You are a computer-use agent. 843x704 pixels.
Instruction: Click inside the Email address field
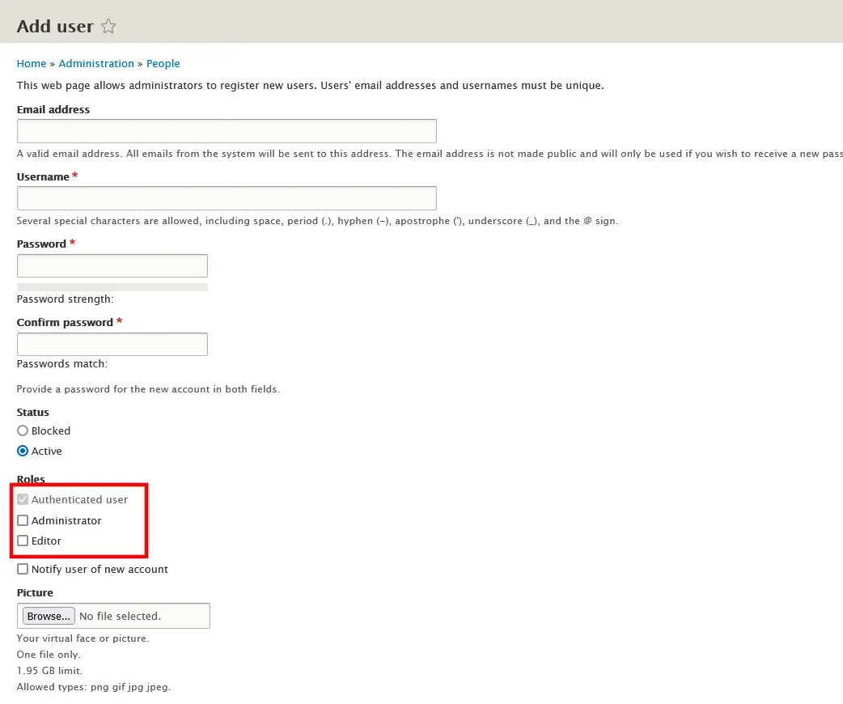227,130
